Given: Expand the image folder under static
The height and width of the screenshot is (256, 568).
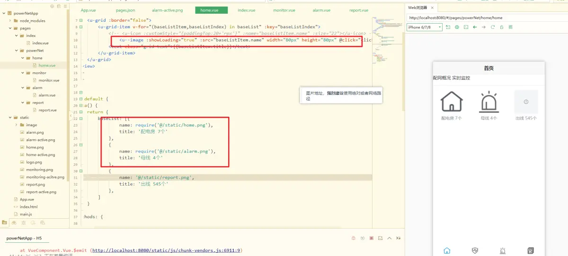Looking at the screenshot, I should point(16,125).
